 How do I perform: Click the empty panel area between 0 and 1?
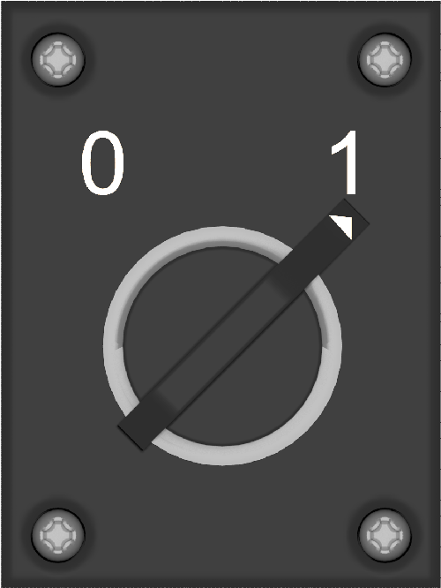click(x=225, y=163)
